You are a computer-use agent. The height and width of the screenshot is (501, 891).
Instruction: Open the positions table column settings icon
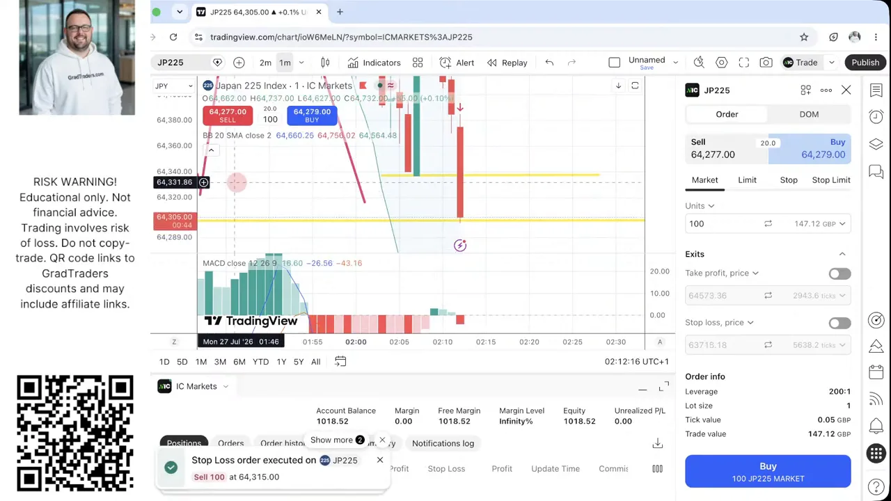coord(657,469)
